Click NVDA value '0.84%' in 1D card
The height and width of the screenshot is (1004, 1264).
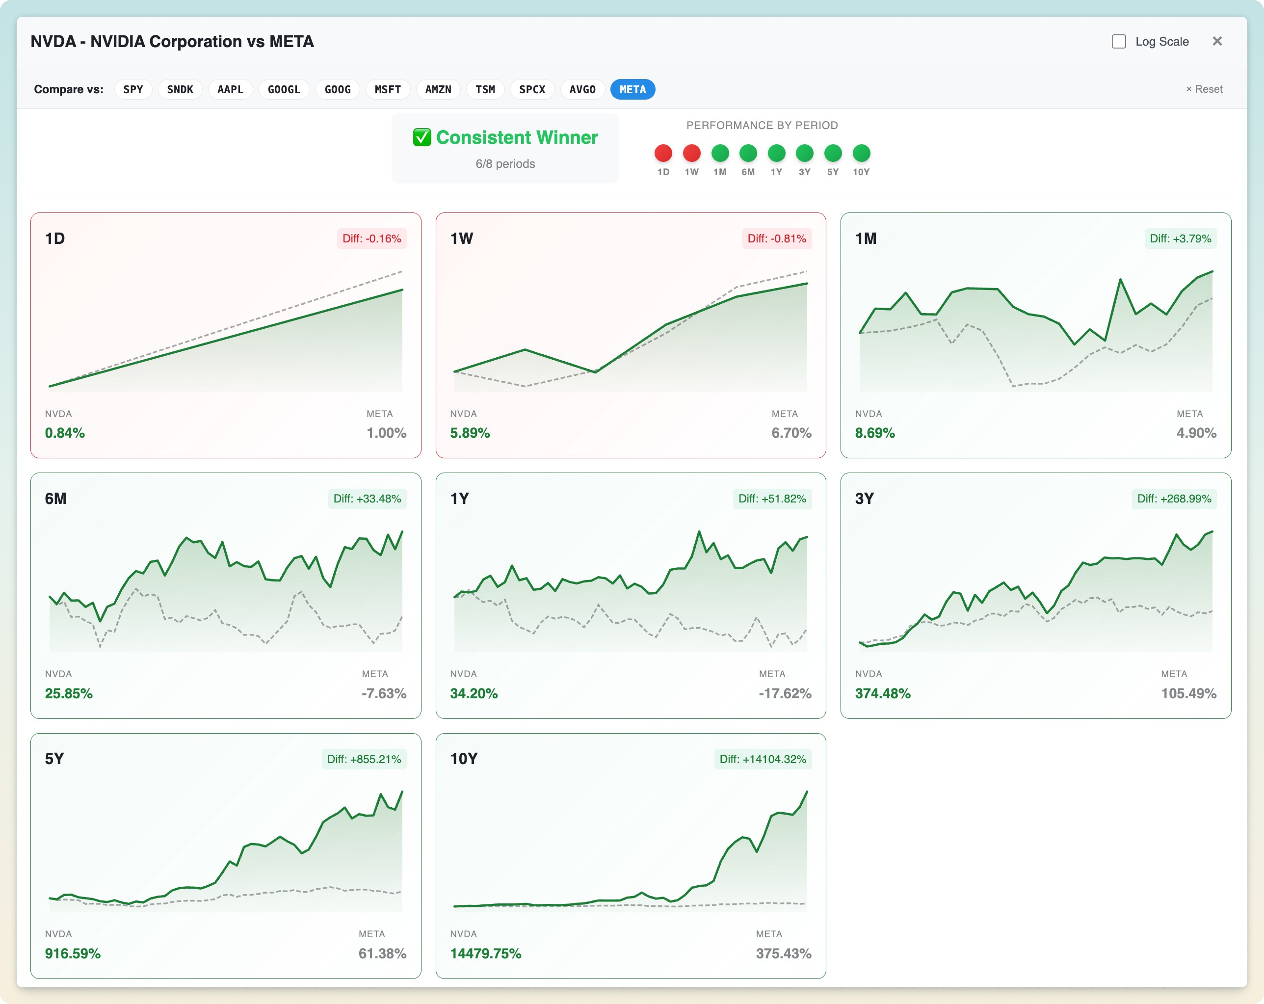(x=65, y=433)
